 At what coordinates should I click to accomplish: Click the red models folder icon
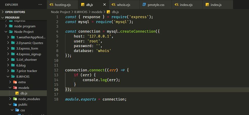coord(15,88)
